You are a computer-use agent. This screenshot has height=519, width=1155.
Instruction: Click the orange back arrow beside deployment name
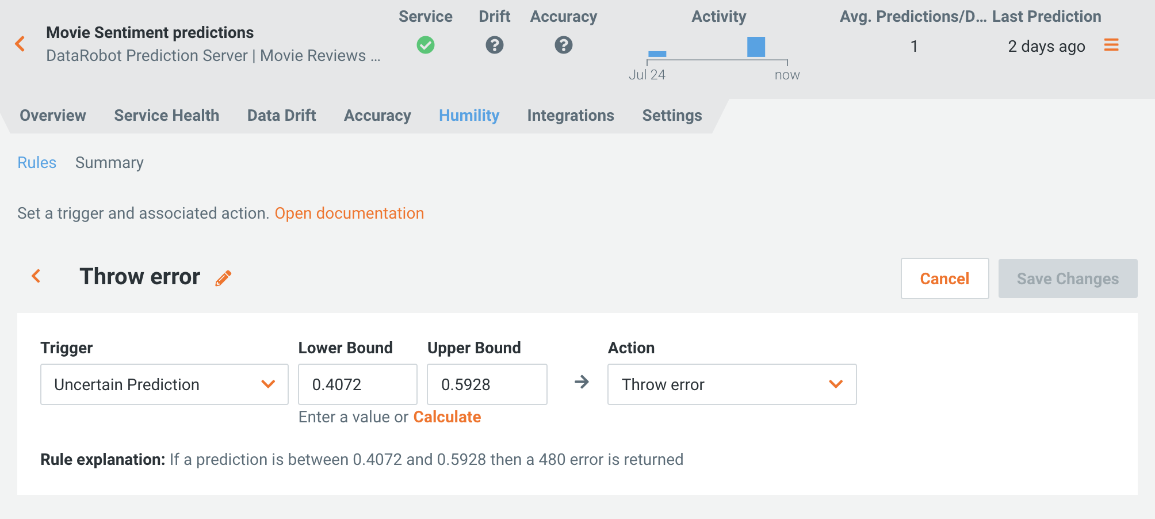(20, 44)
